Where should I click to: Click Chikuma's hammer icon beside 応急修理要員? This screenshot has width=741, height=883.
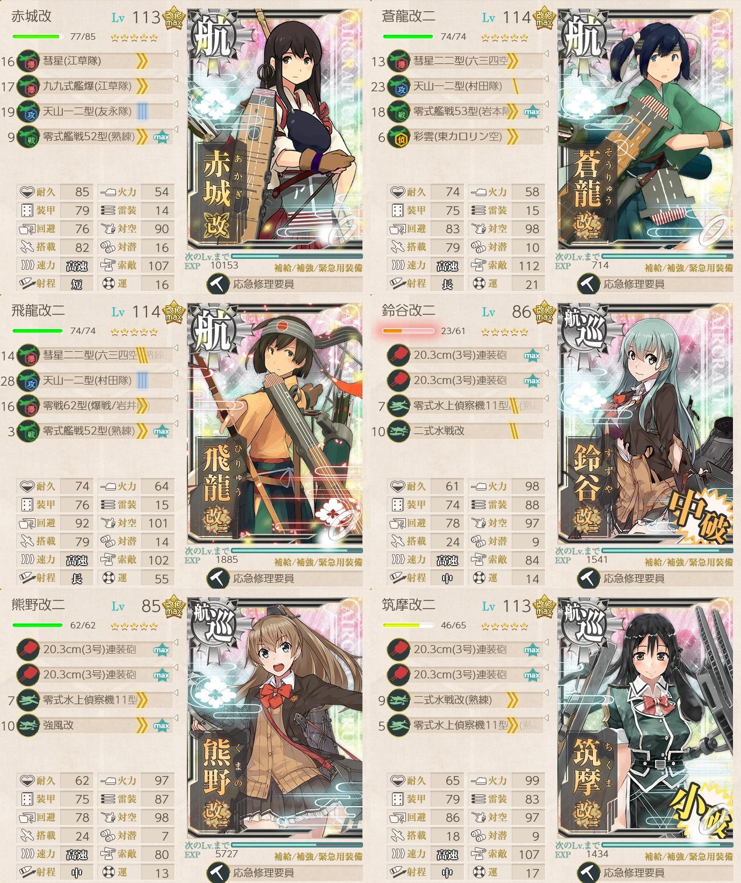(588, 873)
